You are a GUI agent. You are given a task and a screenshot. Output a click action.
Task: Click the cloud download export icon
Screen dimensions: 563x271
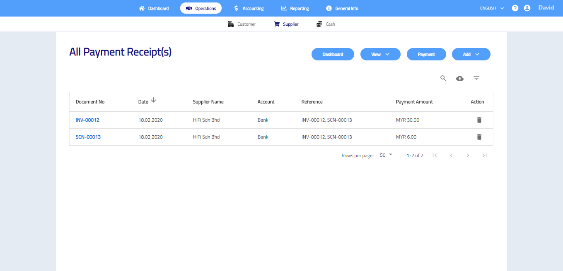pos(459,78)
